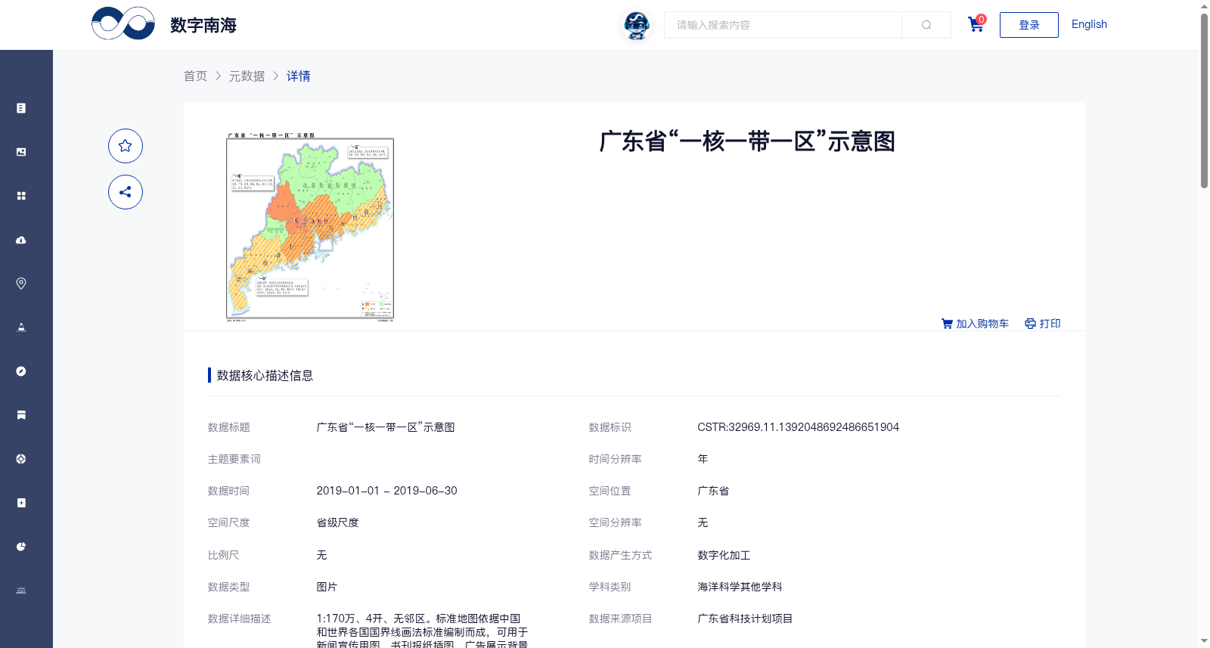
Task: Select the CSTR identifier value
Action: click(798, 427)
